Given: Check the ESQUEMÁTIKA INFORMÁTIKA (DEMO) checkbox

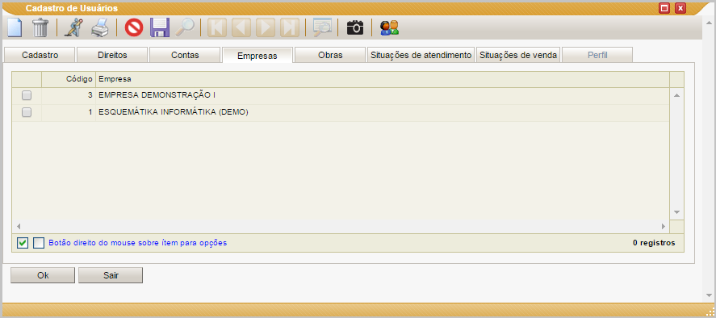Looking at the screenshot, I should coord(27,112).
